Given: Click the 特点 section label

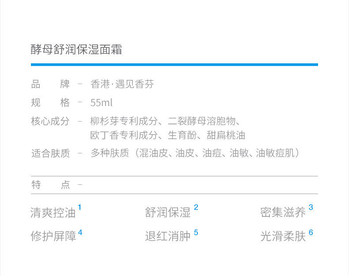Looking at the screenshot, I should [x=50, y=185].
